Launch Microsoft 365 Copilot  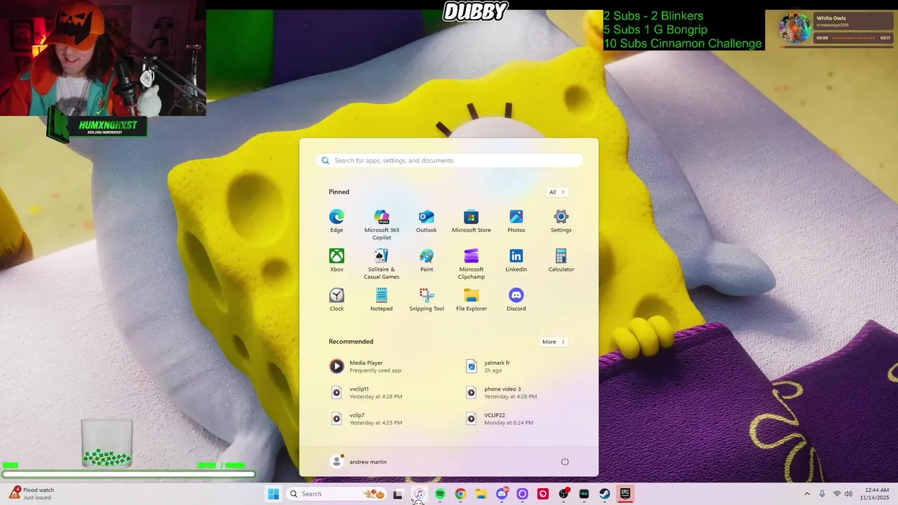tap(382, 224)
